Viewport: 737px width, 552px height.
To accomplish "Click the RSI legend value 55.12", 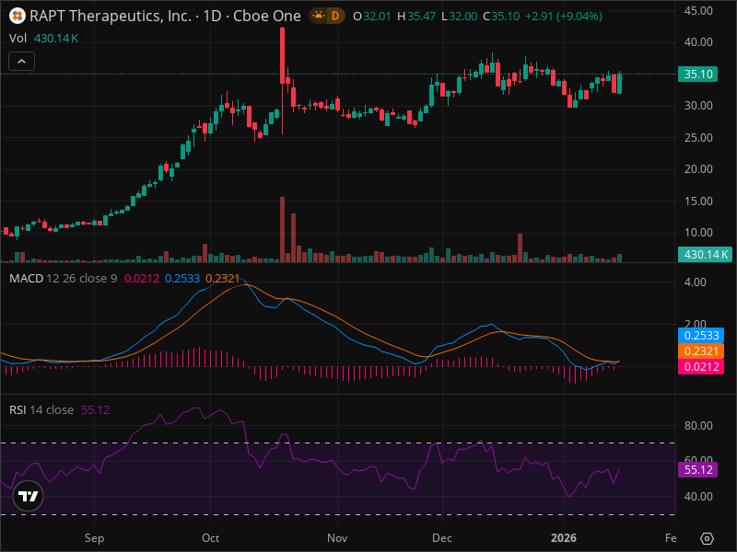I will (96, 409).
